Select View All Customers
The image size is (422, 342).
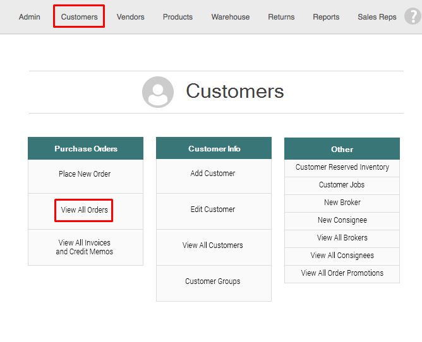[213, 245]
